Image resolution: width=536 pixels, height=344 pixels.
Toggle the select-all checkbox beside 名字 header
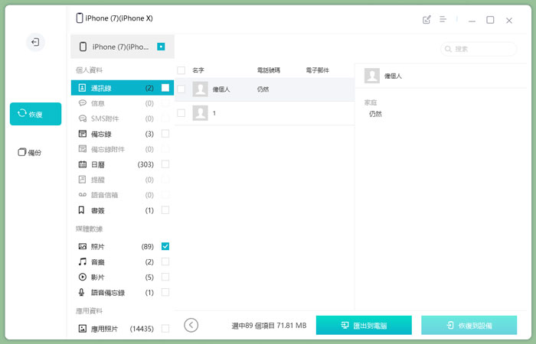click(181, 70)
